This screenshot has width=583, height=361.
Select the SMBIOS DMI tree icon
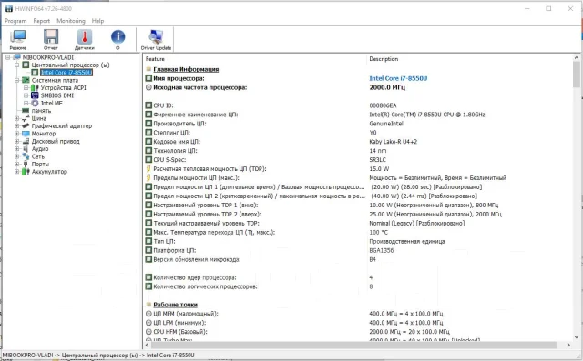(35, 95)
